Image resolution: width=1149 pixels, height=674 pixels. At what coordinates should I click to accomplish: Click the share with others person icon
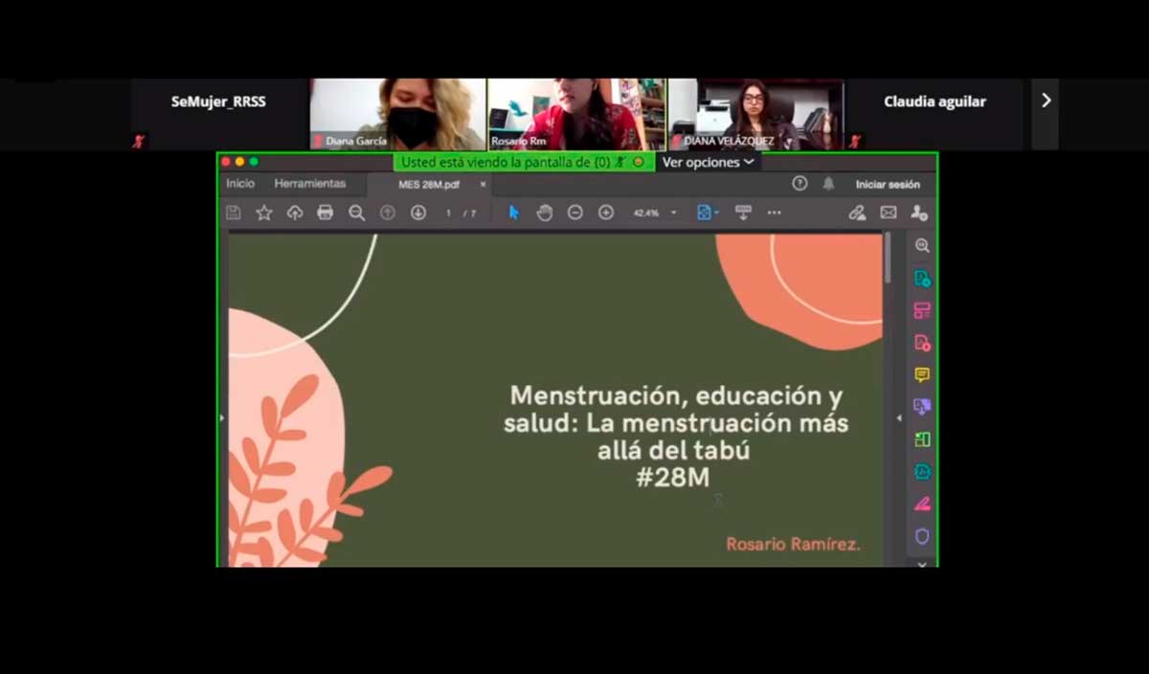[919, 213]
